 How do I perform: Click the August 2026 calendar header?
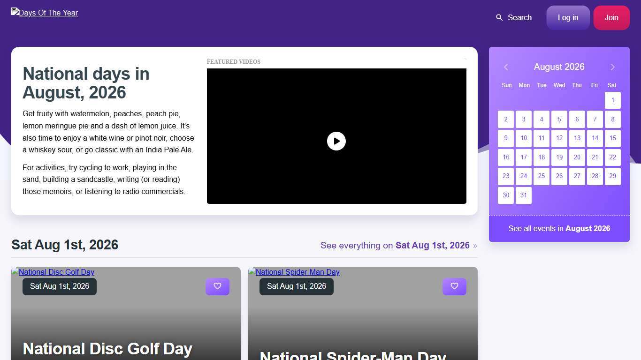click(559, 67)
